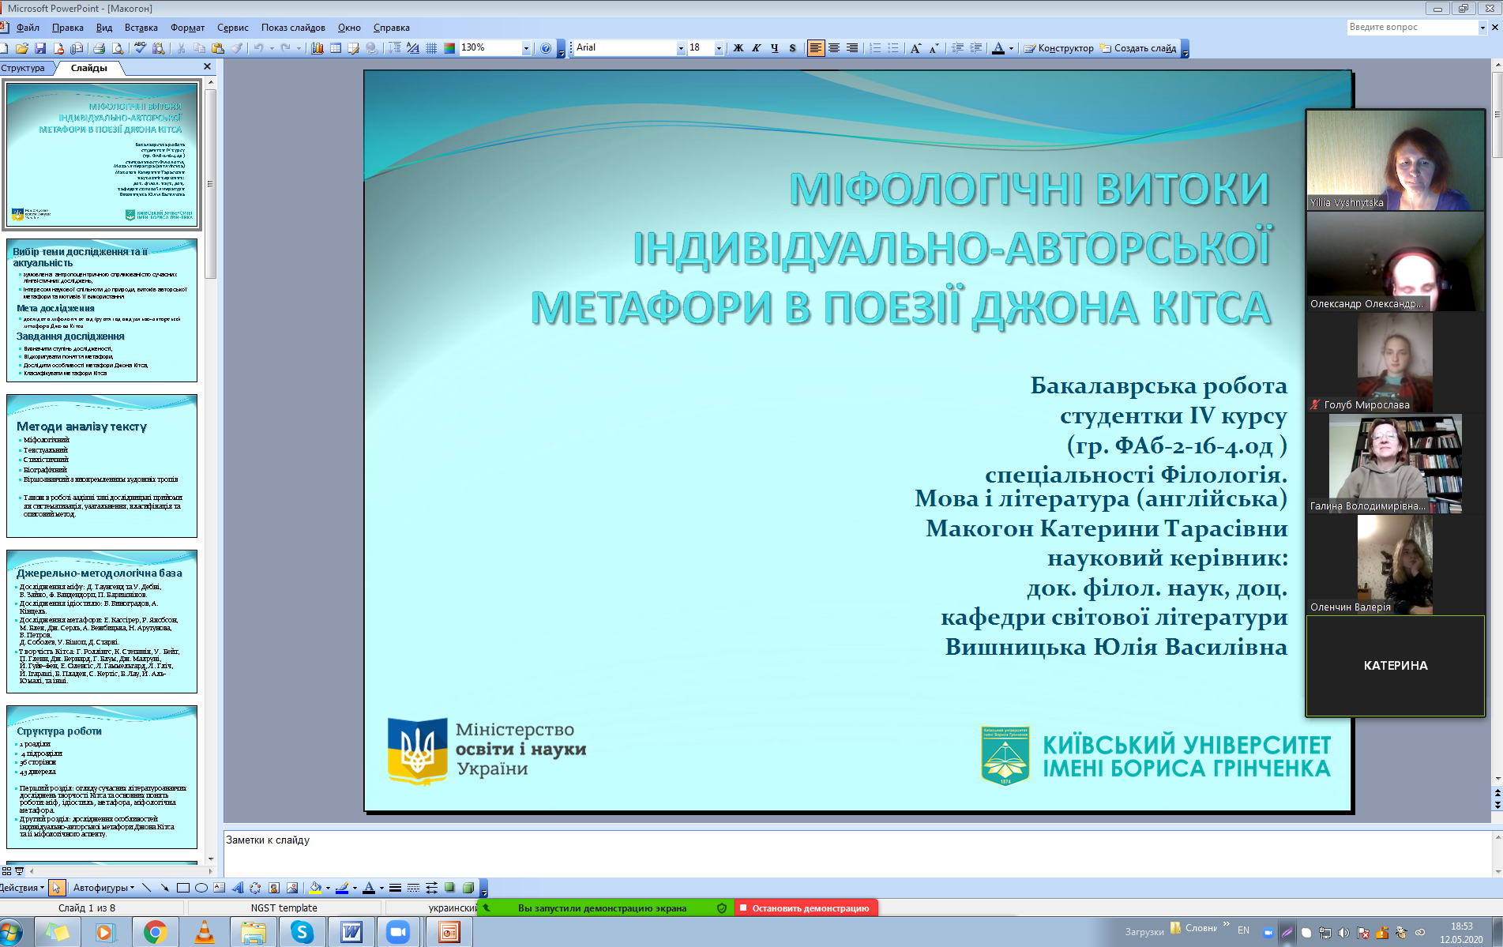Run the spelling check tool

[140, 48]
